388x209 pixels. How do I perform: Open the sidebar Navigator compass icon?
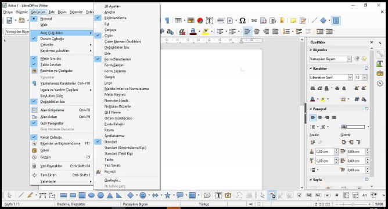pyautogui.click(x=380, y=83)
